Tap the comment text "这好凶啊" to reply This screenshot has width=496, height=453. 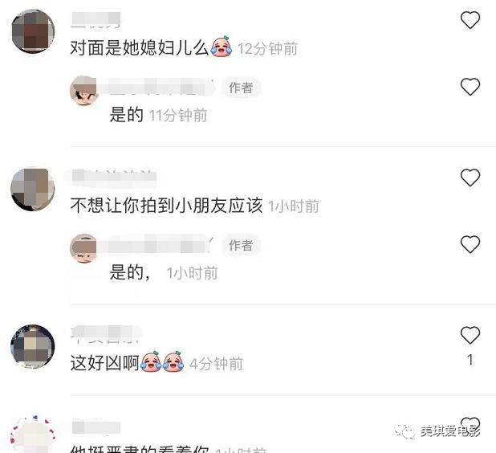point(104,362)
